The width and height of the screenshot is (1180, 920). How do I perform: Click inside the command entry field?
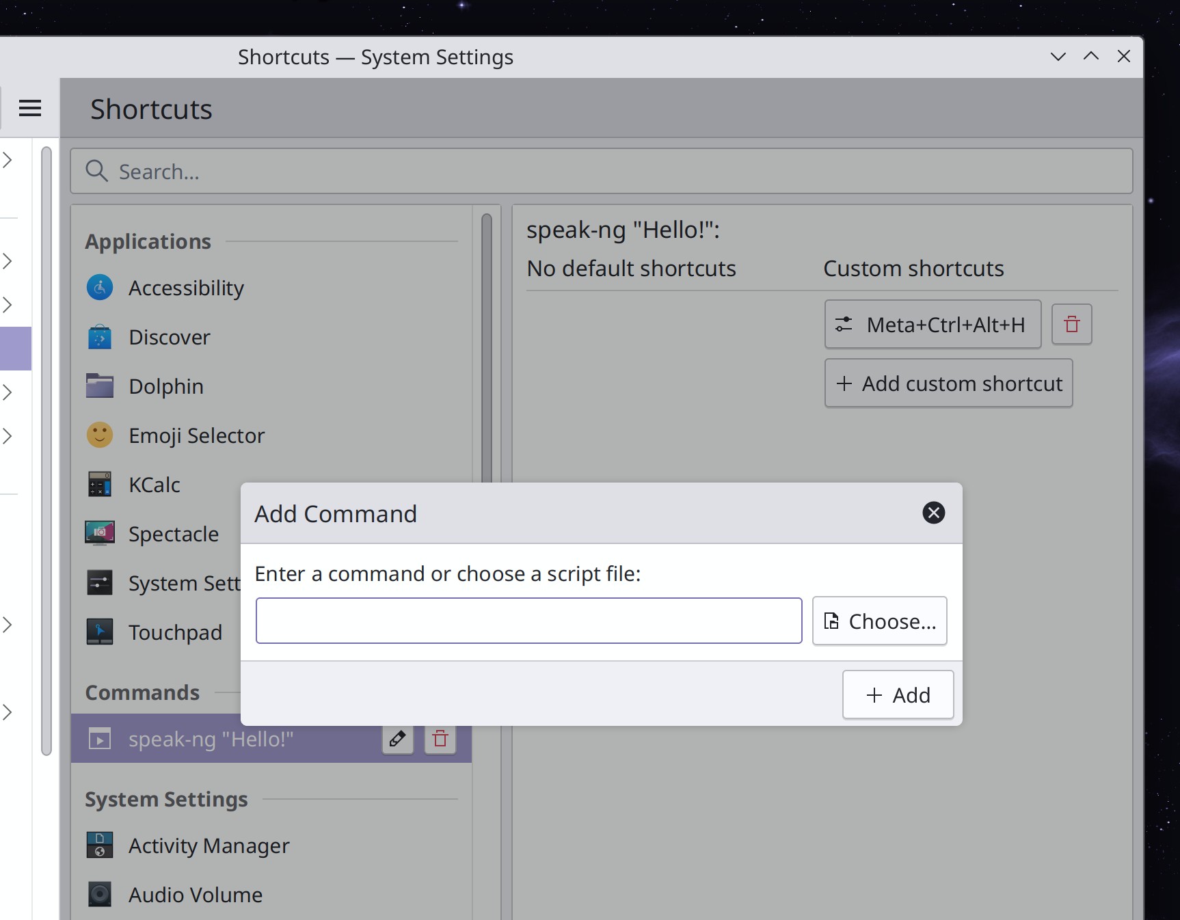[x=528, y=621]
